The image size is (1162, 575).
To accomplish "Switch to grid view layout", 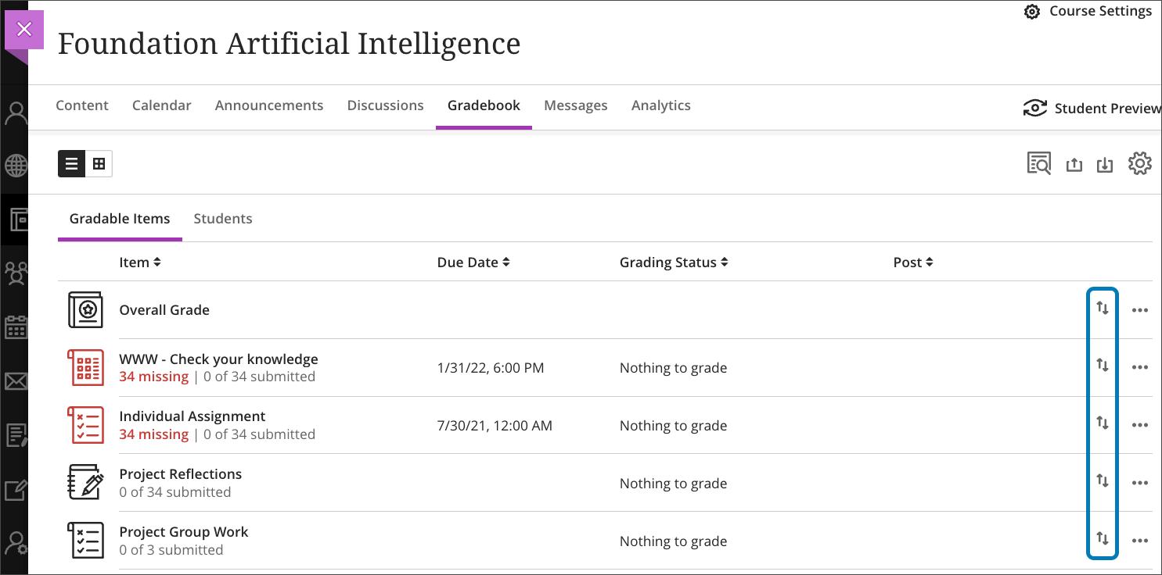I will (x=98, y=163).
